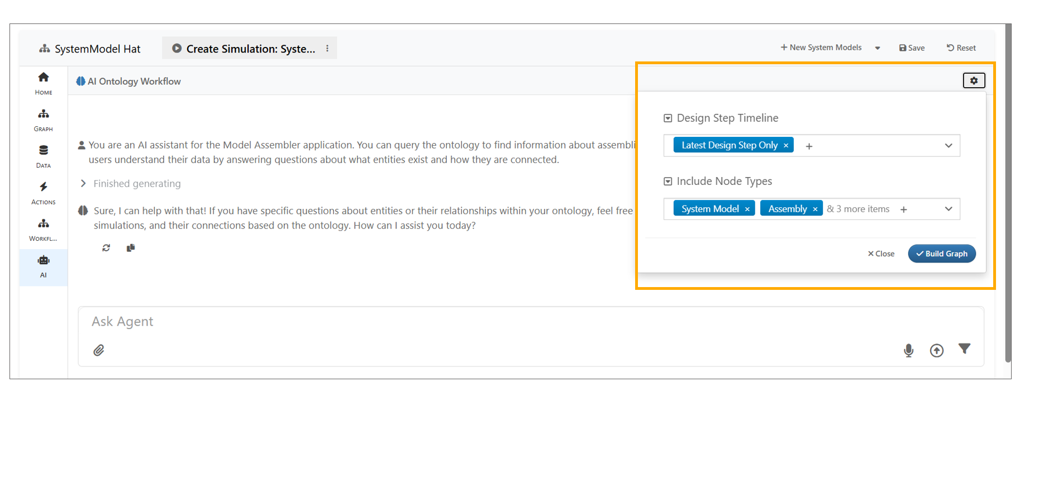
Task: Click the microphone voice input icon
Action: 908,350
